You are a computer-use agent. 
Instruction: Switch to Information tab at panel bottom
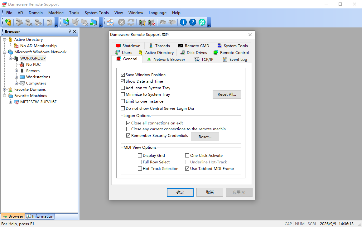pyautogui.click(x=40, y=216)
